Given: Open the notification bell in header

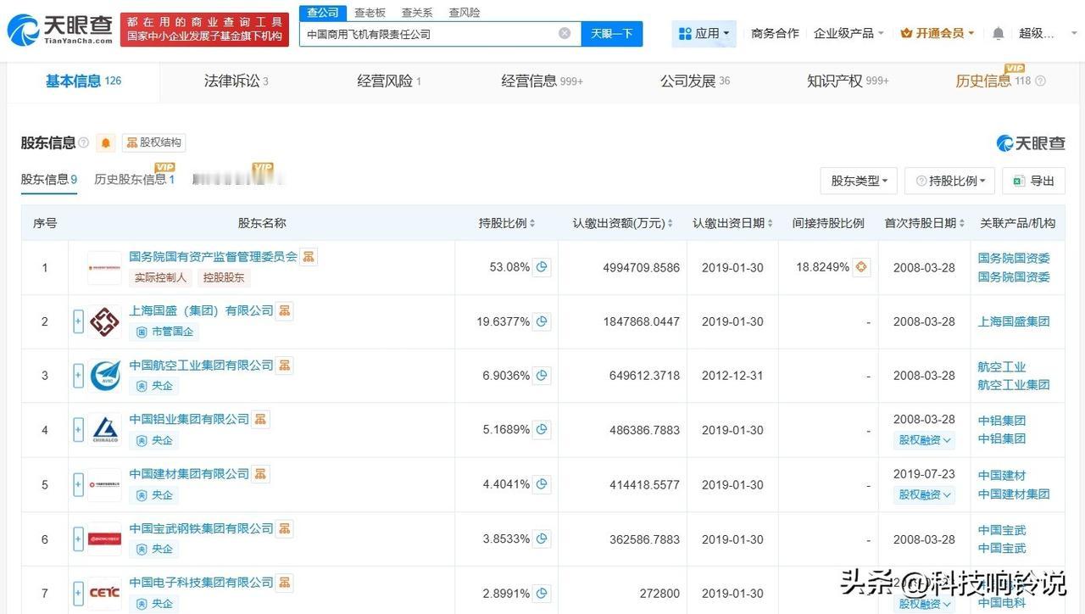Looking at the screenshot, I should (x=998, y=33).
